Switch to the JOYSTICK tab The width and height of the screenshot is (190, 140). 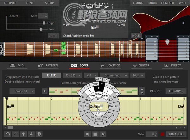[111, 65]
